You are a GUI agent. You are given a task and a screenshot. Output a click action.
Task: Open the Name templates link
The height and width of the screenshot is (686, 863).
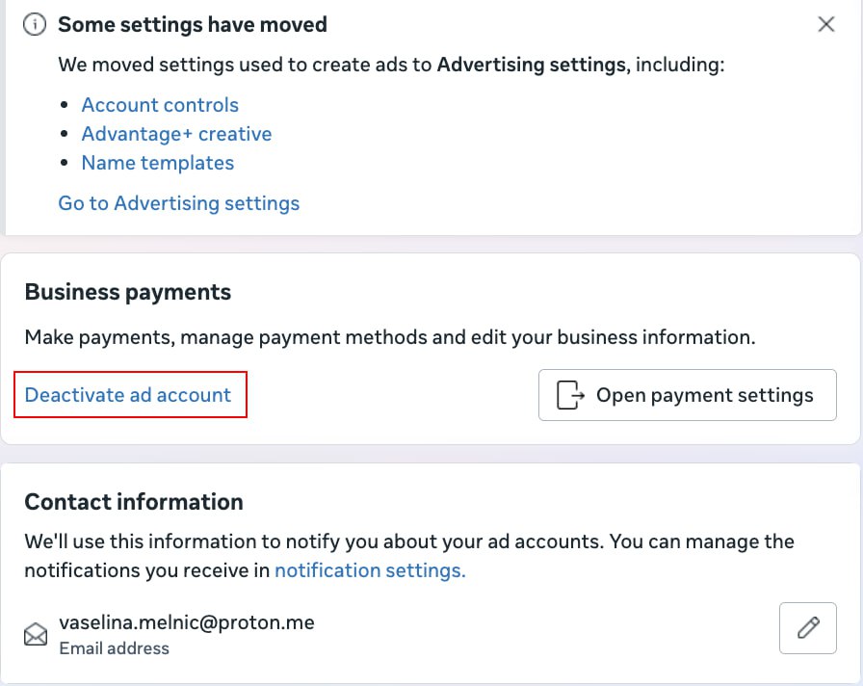158,163
